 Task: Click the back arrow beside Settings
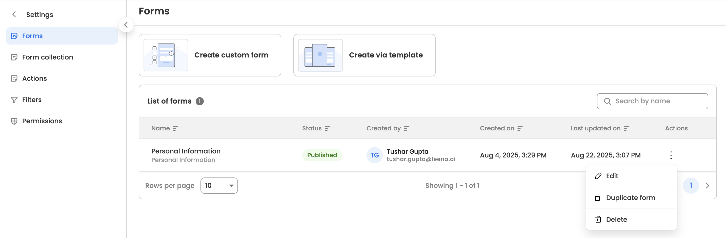[x=14, y=14]
